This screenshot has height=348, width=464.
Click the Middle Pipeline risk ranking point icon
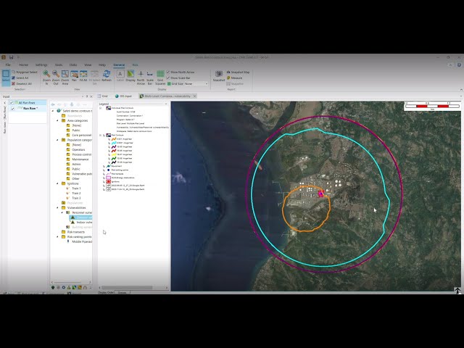(68, 241)
